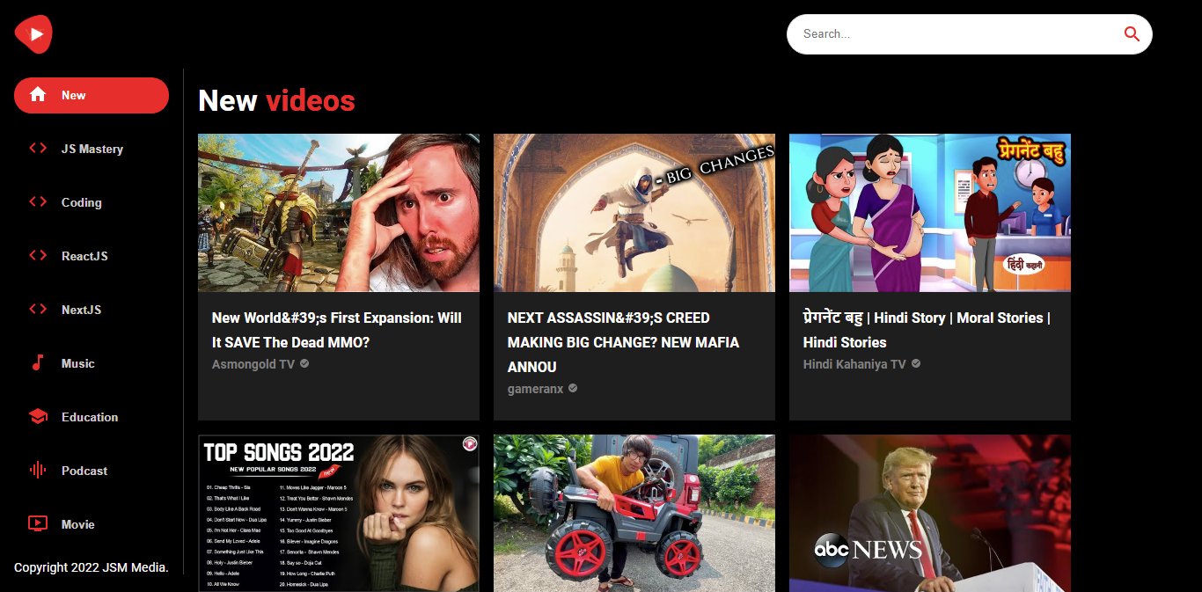Visit the Hindi Kahaniya TV channel
Image resolution: width=1202 pixels, height=592 pixels.
point(854,363)
